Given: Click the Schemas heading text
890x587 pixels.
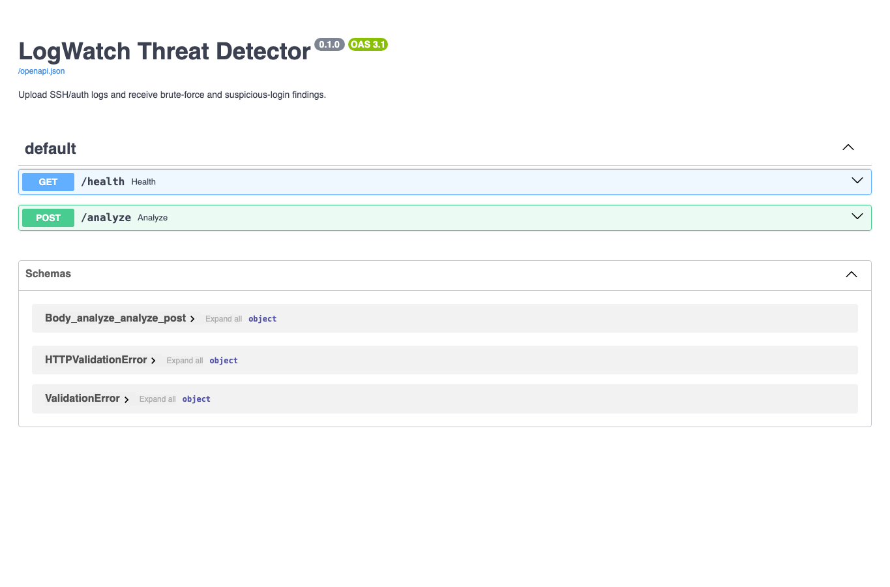Looking at the screenshot, I should tap(48, 274).
